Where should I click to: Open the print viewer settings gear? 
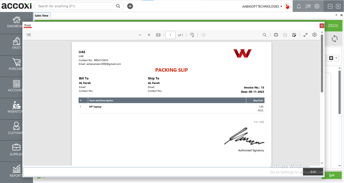pos(314,35)
